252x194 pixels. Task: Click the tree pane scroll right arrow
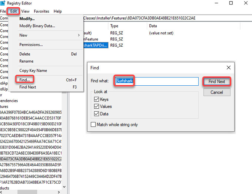tap(59, 192)
